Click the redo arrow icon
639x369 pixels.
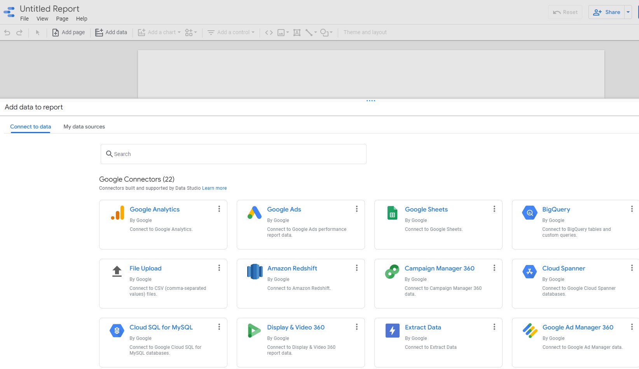(19, 33)
